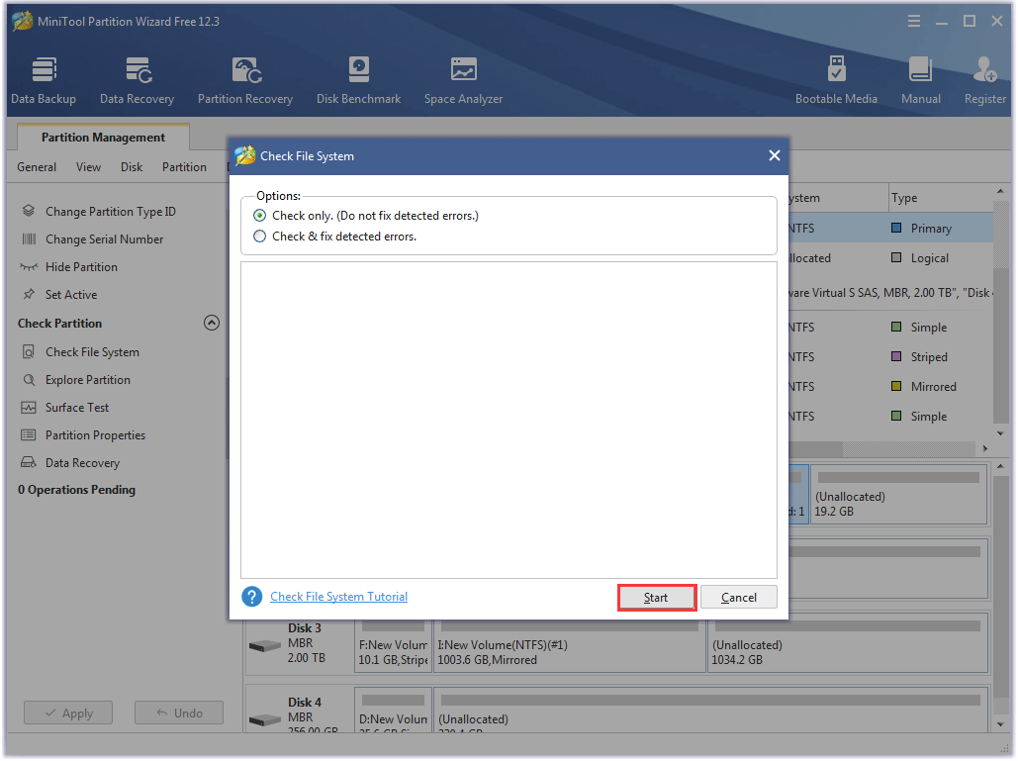Click partition list scroll down arrow
Image resolution: width=1018 pixels, height=761 pixels.
[1000, 433]
